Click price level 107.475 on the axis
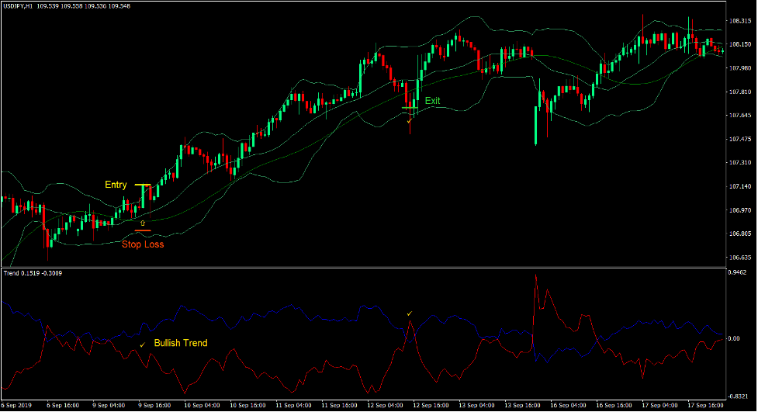Screen dimensions: 758x412 pyautogui.click(x=739, y=139)
